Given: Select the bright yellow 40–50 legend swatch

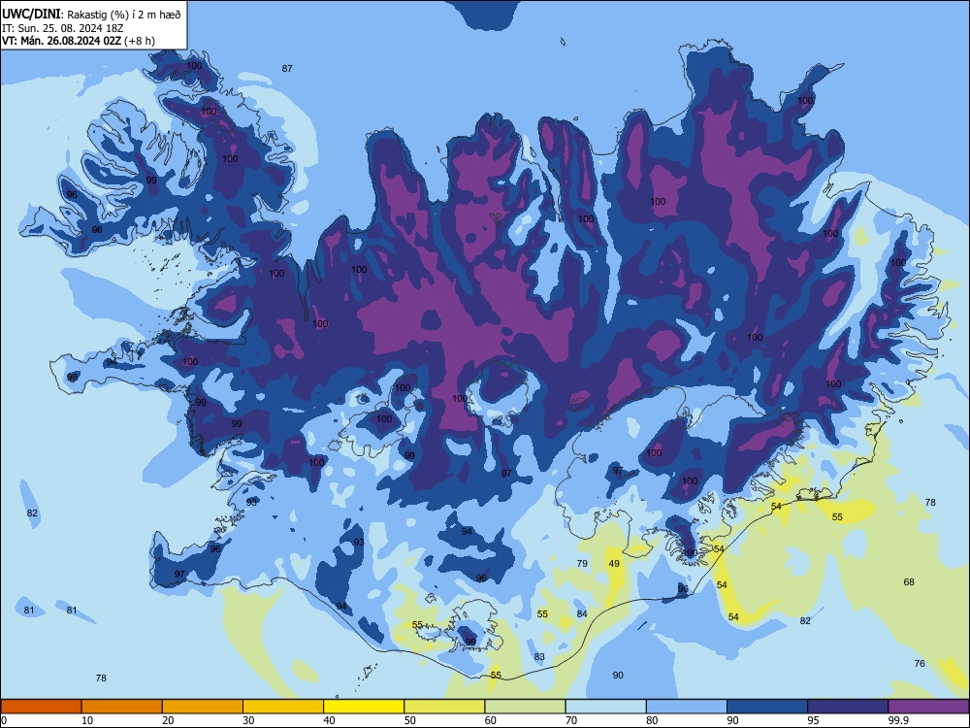Looking at the screenshot, I should (364, 707).
